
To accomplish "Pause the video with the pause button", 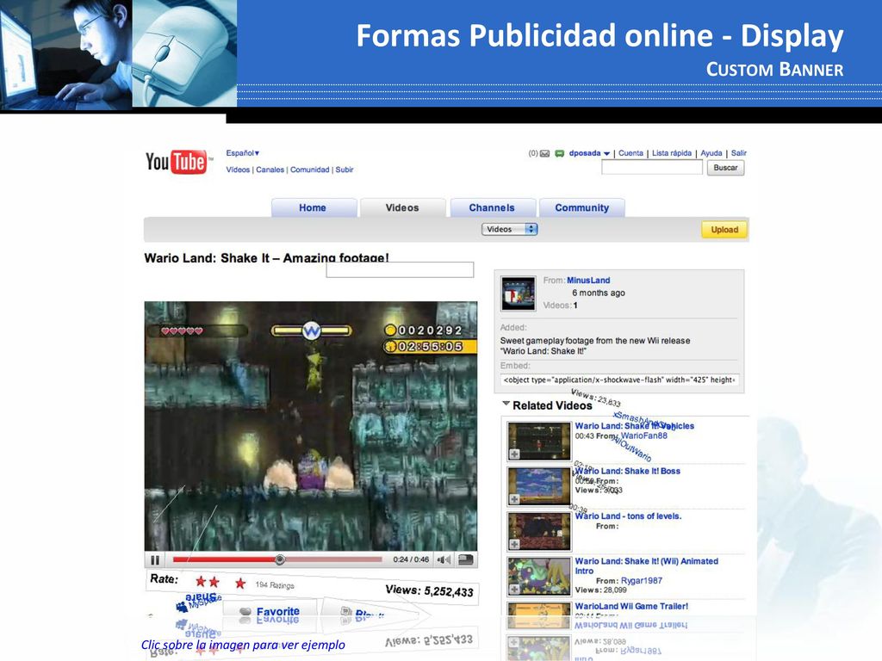I will tap(155, 559).
